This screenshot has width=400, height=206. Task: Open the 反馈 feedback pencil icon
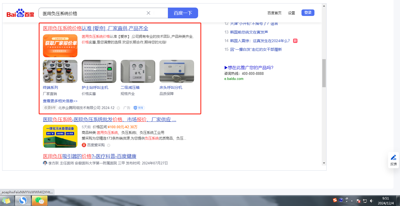(x=394, y=157)
